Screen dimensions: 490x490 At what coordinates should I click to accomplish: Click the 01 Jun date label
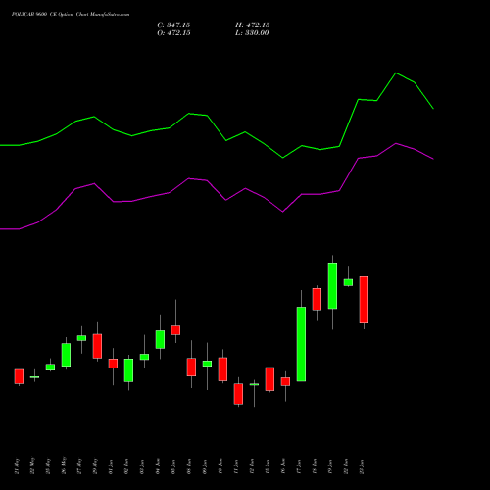(111, 466)
